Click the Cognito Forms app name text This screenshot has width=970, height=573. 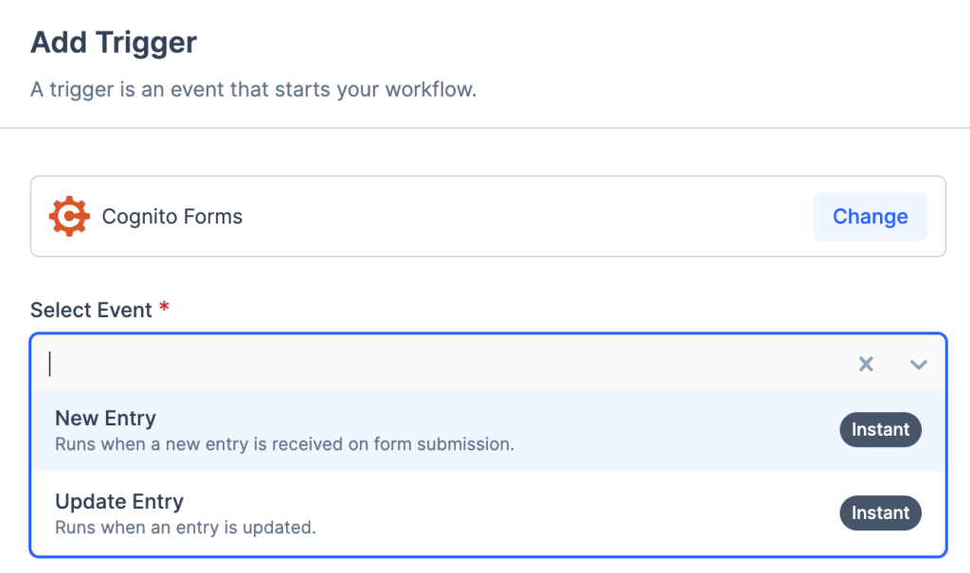pos(172,217)
